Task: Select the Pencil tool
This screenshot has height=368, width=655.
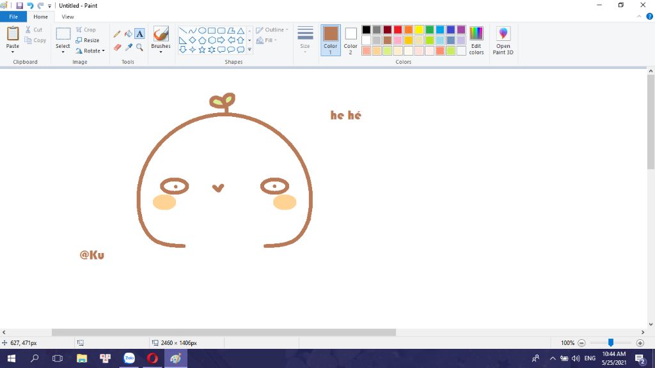Action: [117, 34]
